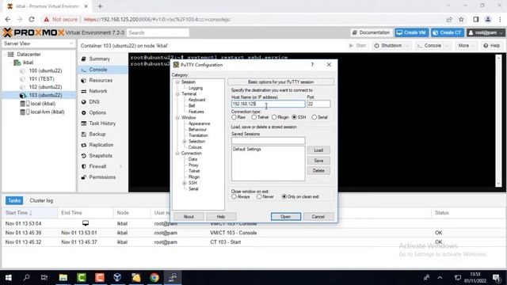
Task: Open DNS section
Action: click(x=94, y=102)
